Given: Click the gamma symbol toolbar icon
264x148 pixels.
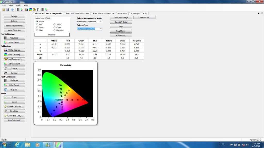Looking at the screenshot, I should point(38,10).
